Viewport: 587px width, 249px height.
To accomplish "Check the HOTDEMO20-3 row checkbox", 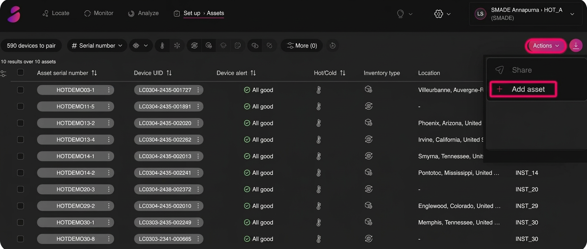I will pyautogui.click(x=20, y=189).
